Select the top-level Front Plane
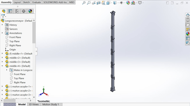 (13, 37)
